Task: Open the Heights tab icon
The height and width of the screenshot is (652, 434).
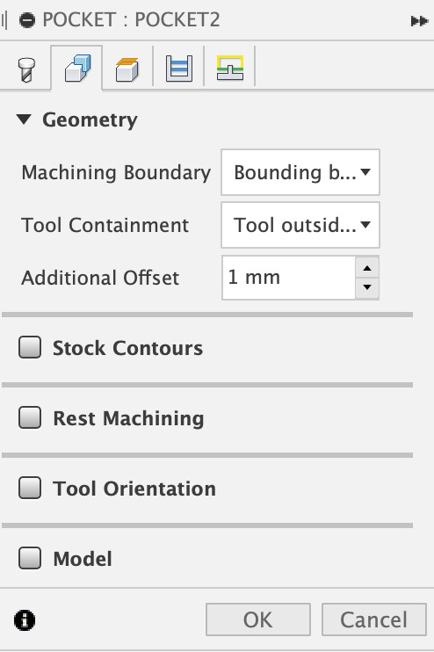Action: click(127, 69)
